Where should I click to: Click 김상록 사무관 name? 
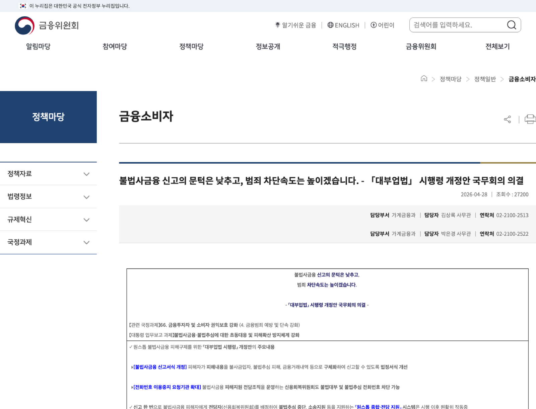(456, 215)
